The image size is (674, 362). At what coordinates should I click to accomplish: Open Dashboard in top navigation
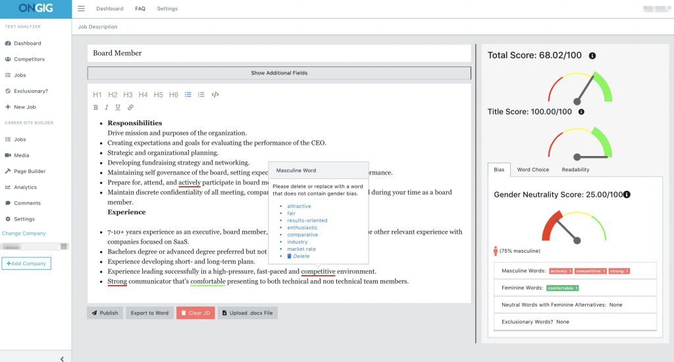click(110, 9)
